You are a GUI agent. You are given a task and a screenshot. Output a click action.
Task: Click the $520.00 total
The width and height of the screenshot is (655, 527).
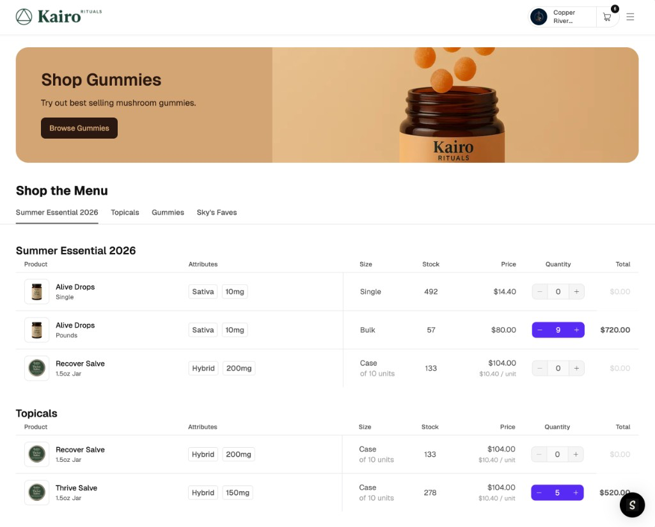click(615, 493)
